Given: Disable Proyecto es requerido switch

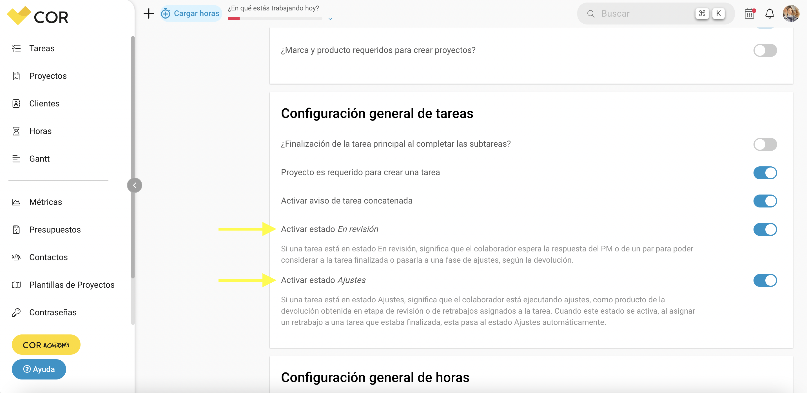Looking at the screenshot, I should 765,173.
